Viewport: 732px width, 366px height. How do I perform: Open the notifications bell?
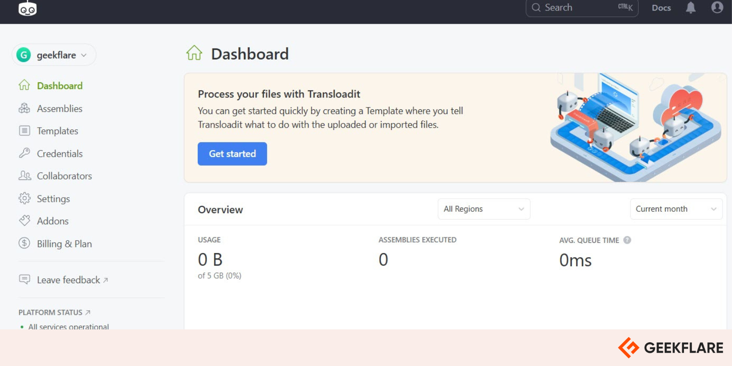tap(691, 7)
